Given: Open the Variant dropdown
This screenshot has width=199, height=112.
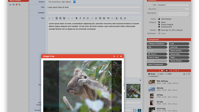Looking at the screenshot, I should point(61,2).
